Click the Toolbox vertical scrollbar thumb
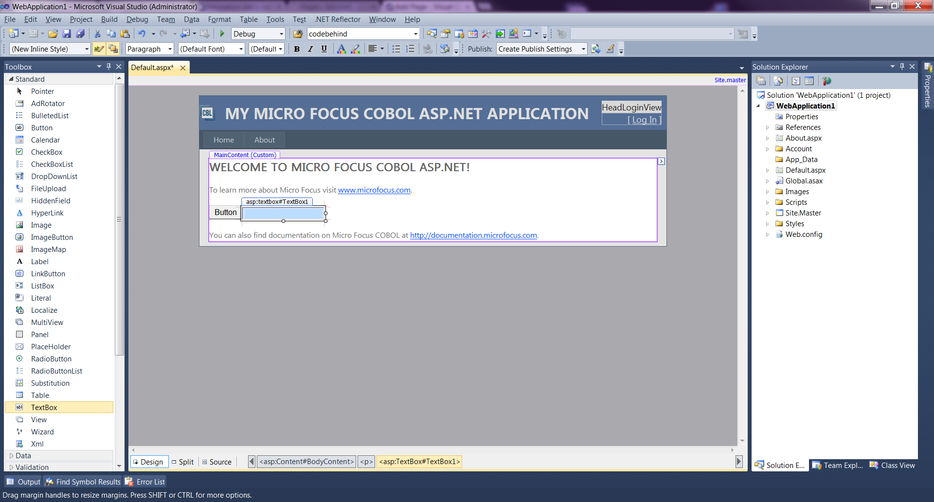 pos(119,220)
